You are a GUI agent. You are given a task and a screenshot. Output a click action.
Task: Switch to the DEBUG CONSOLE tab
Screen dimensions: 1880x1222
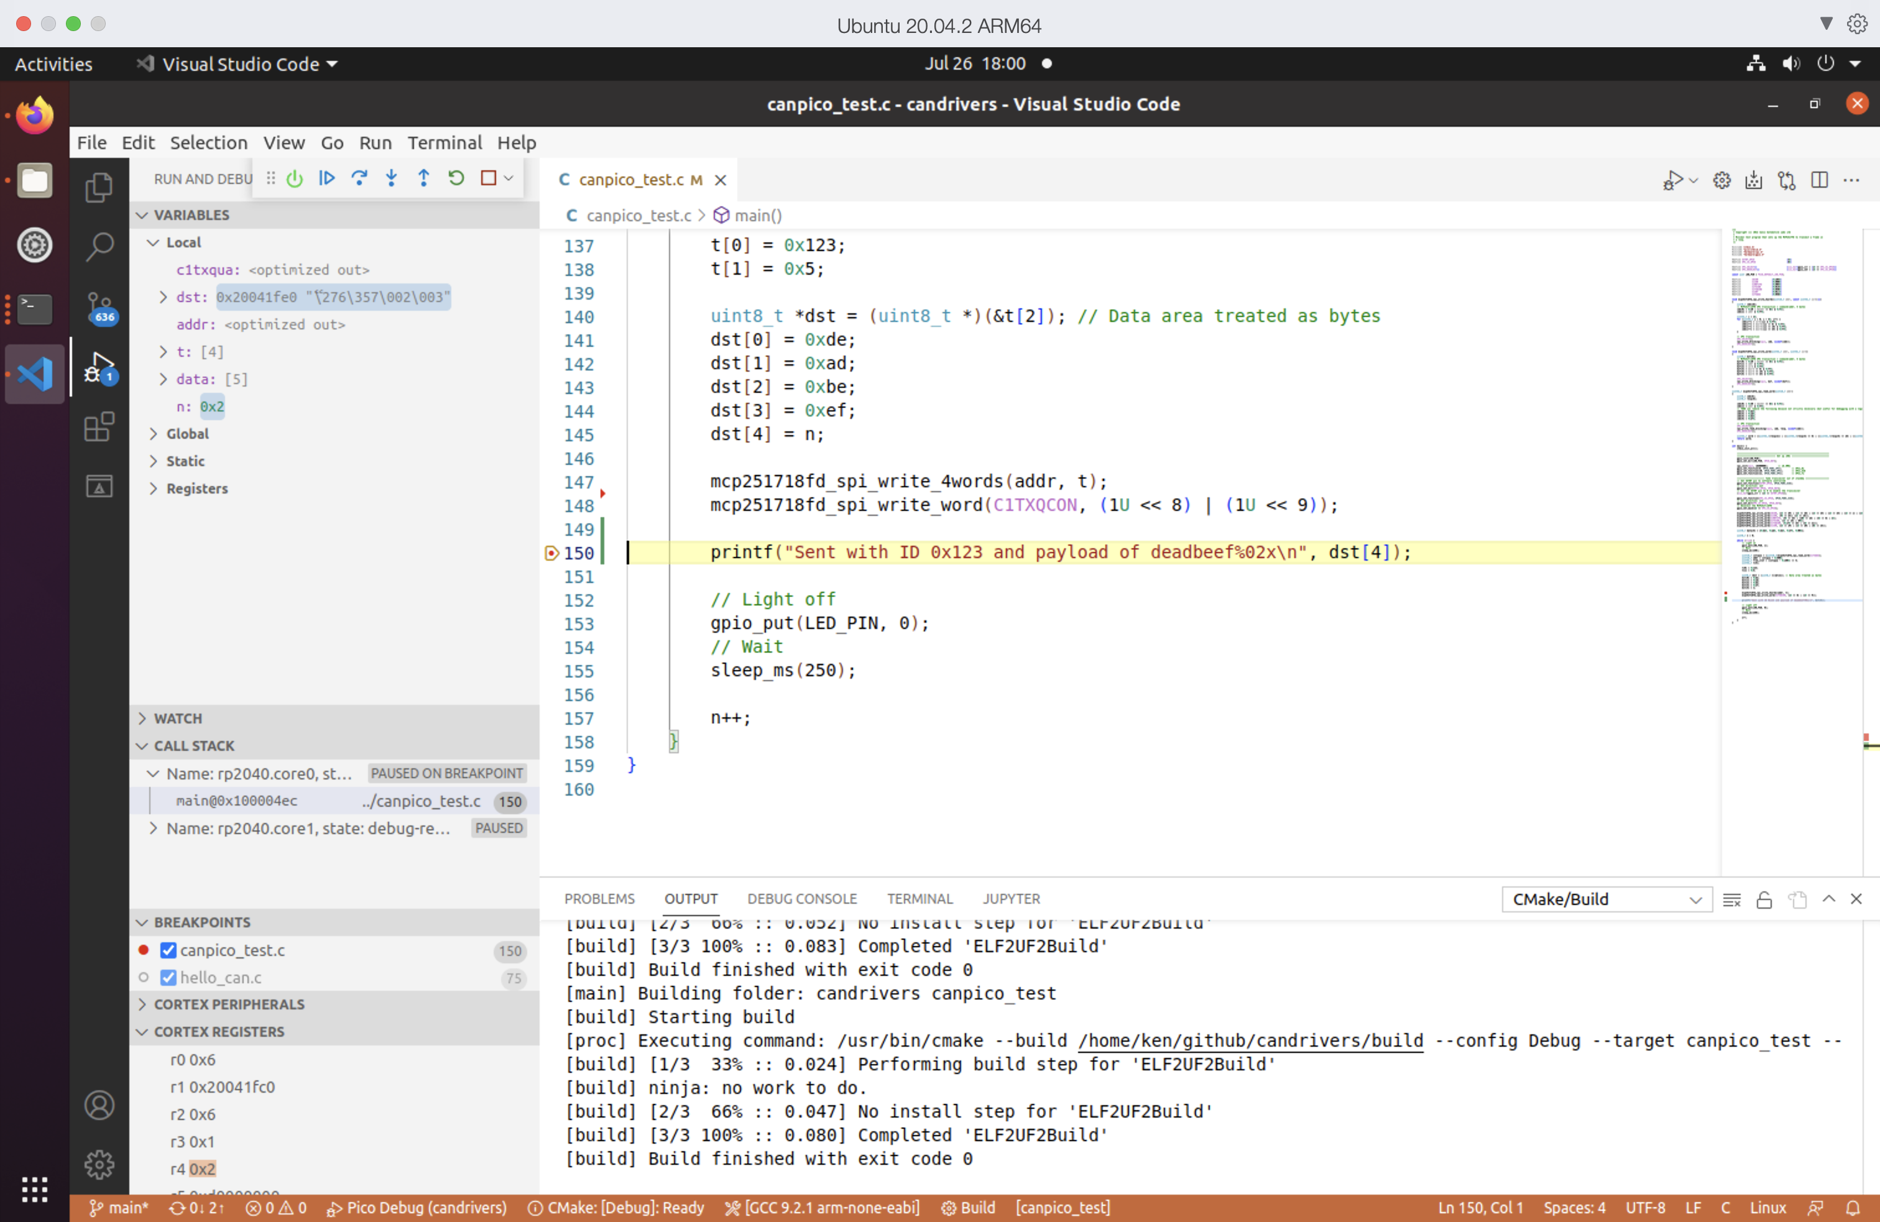[802, 899]
